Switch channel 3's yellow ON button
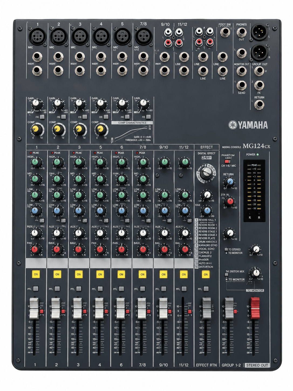The width and height of the screenshot is (293, 391). pyautogui.click(x=79, y=274)
